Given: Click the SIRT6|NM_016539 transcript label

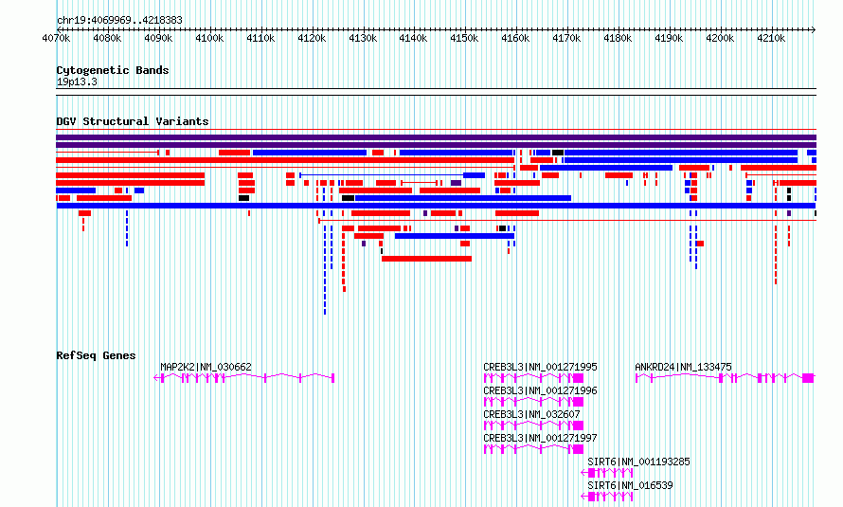Looking at the screenshot, I should point(630,485).
